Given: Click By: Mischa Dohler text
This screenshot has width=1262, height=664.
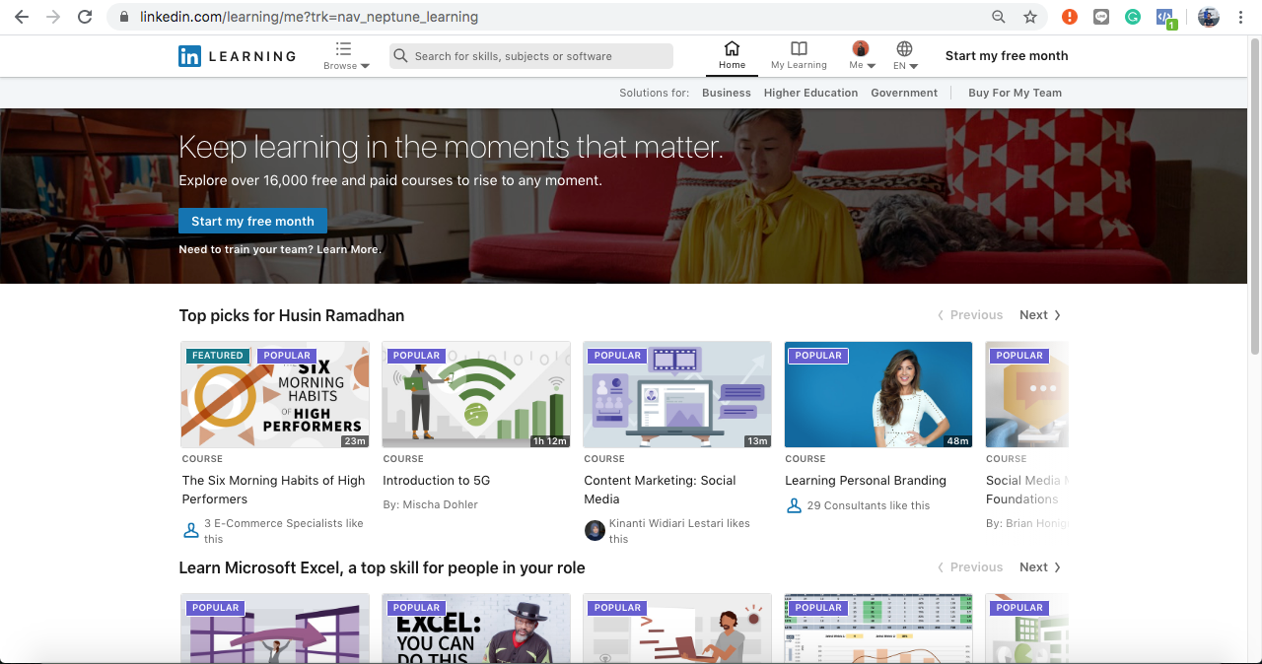Looking at the screenshot, I should coord(430,504).
